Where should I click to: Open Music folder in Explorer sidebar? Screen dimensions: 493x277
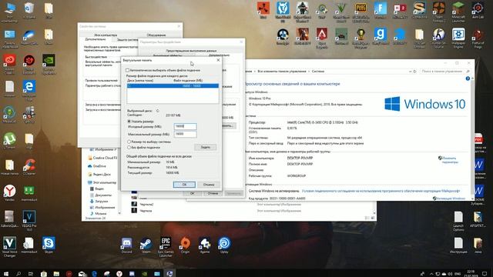click(99, 214)
